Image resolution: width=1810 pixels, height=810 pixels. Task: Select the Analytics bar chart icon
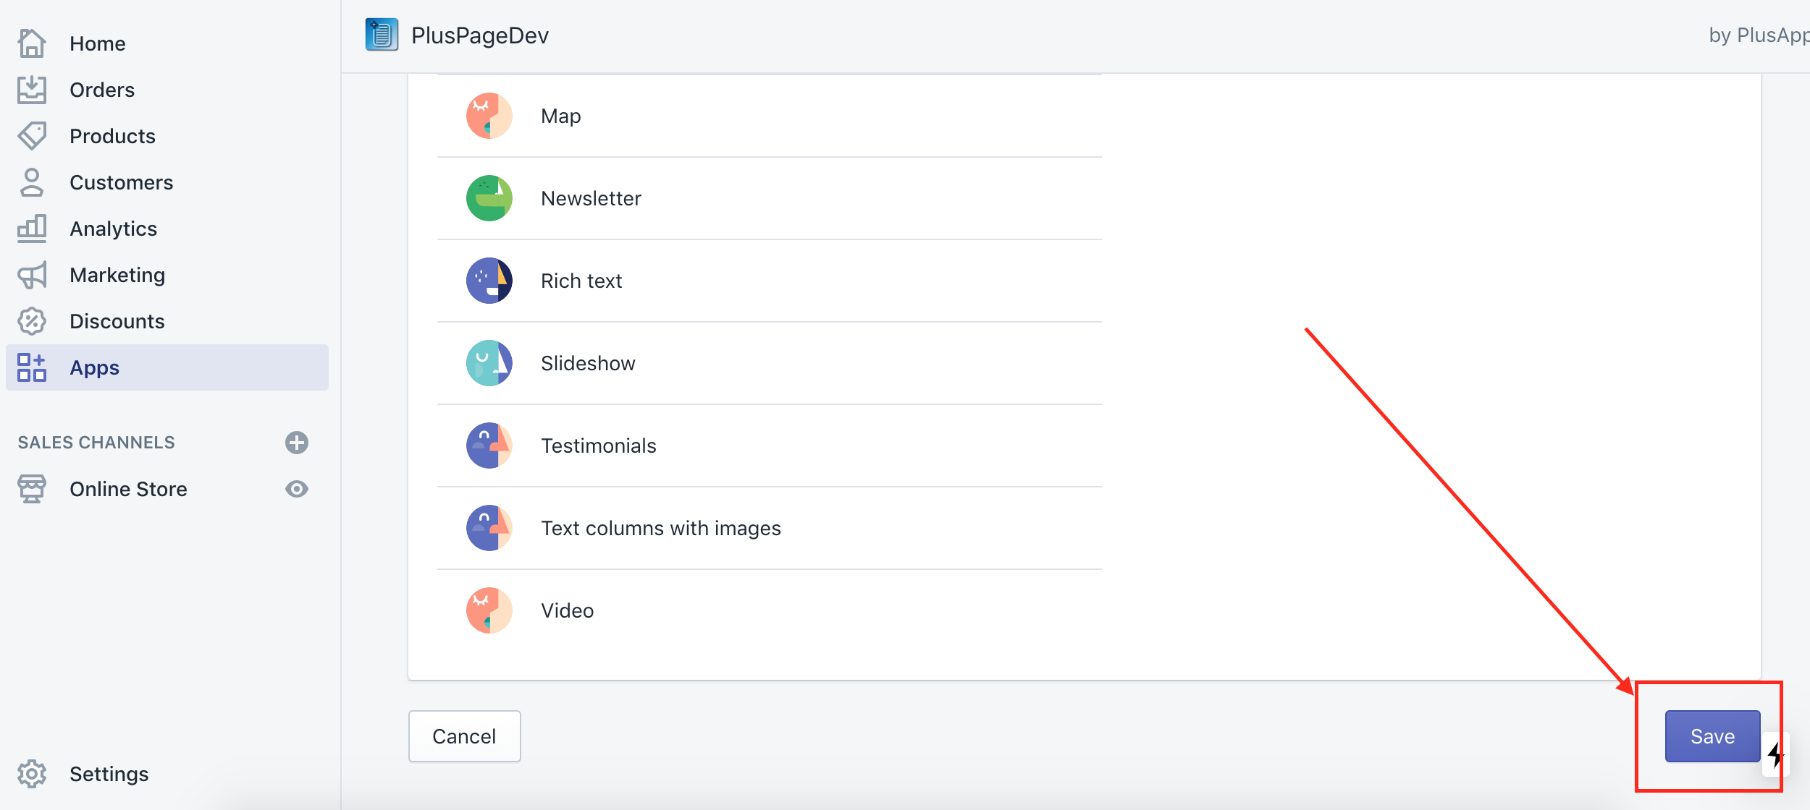32,228
